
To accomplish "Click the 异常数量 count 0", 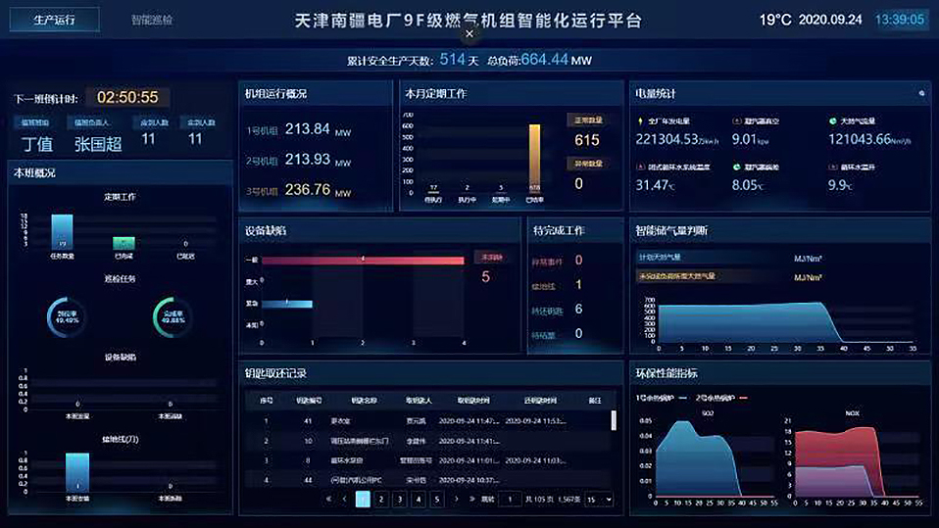I will [x=578, y=184].
